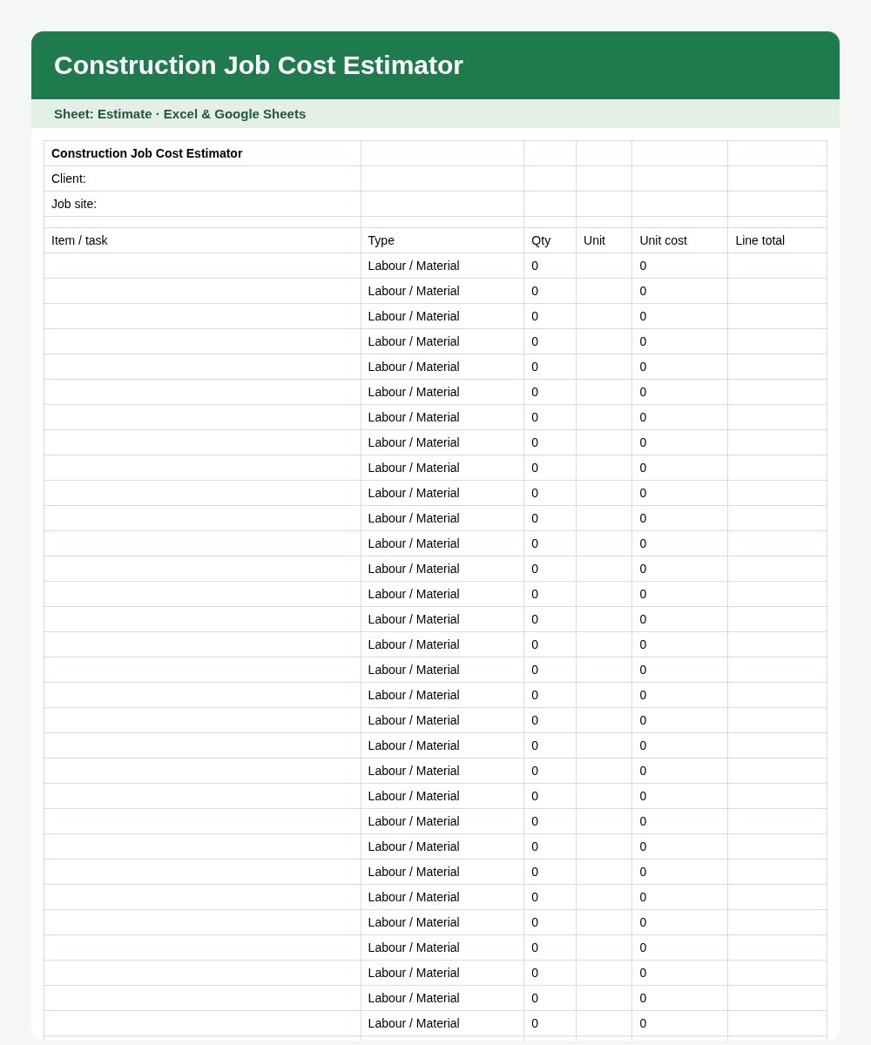The height and width of the screenshot is (1045, 871).
Task: Click the "Unit" column header
Action: click(604, 240)
